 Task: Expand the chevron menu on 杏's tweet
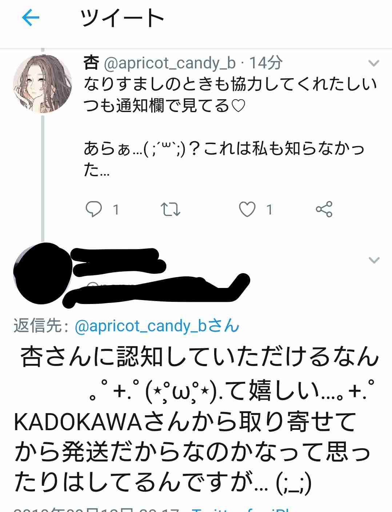pos(374,64)
